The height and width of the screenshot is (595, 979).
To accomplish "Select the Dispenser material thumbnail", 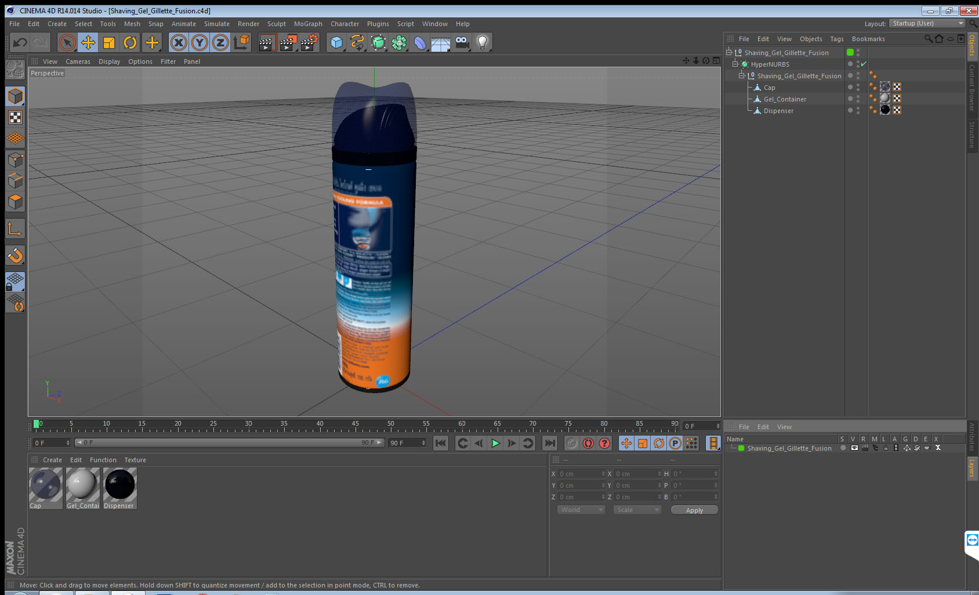I will point(119,484).
